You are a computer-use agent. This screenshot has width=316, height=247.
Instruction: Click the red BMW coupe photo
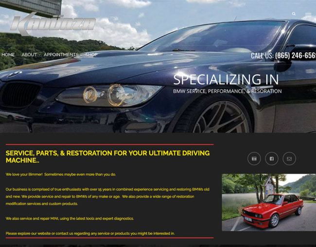coord(269,202)
